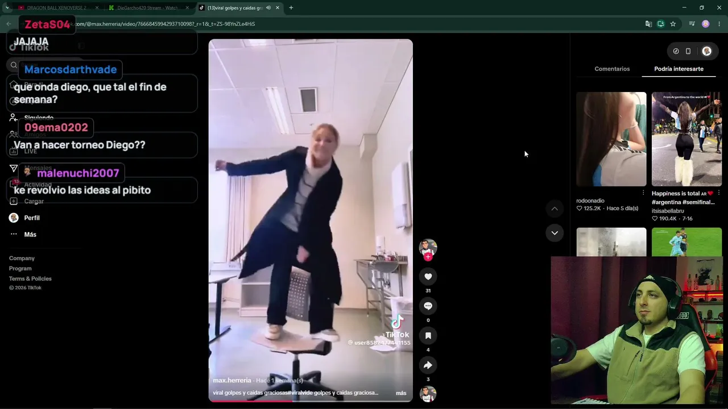Open the tab search chevron
The image size is (728, 409).
click(7, 8)
